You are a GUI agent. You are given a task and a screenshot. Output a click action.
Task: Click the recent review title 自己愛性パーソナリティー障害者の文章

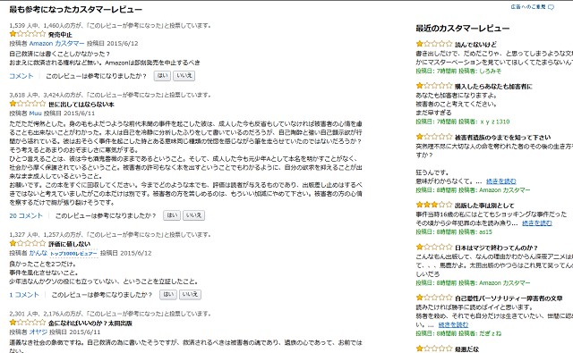(x=509, y=298)
